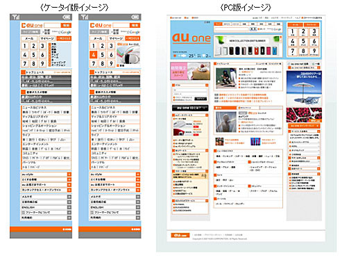Open the pink cake banner on the PC page
Image resolution: width=347 pixels, height=258 pixels.
[x=190, y=71]
